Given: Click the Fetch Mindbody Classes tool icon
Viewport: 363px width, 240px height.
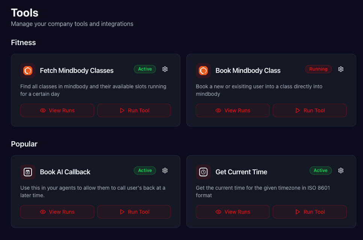Looking at the screenshot, I should [27, 70].
